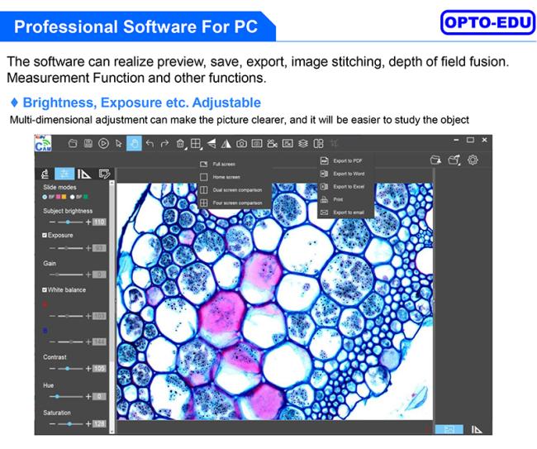Image resolution: width=537 pixels, height=449 pixels.
Task: Click Export to email option
Action: point(348,213)
